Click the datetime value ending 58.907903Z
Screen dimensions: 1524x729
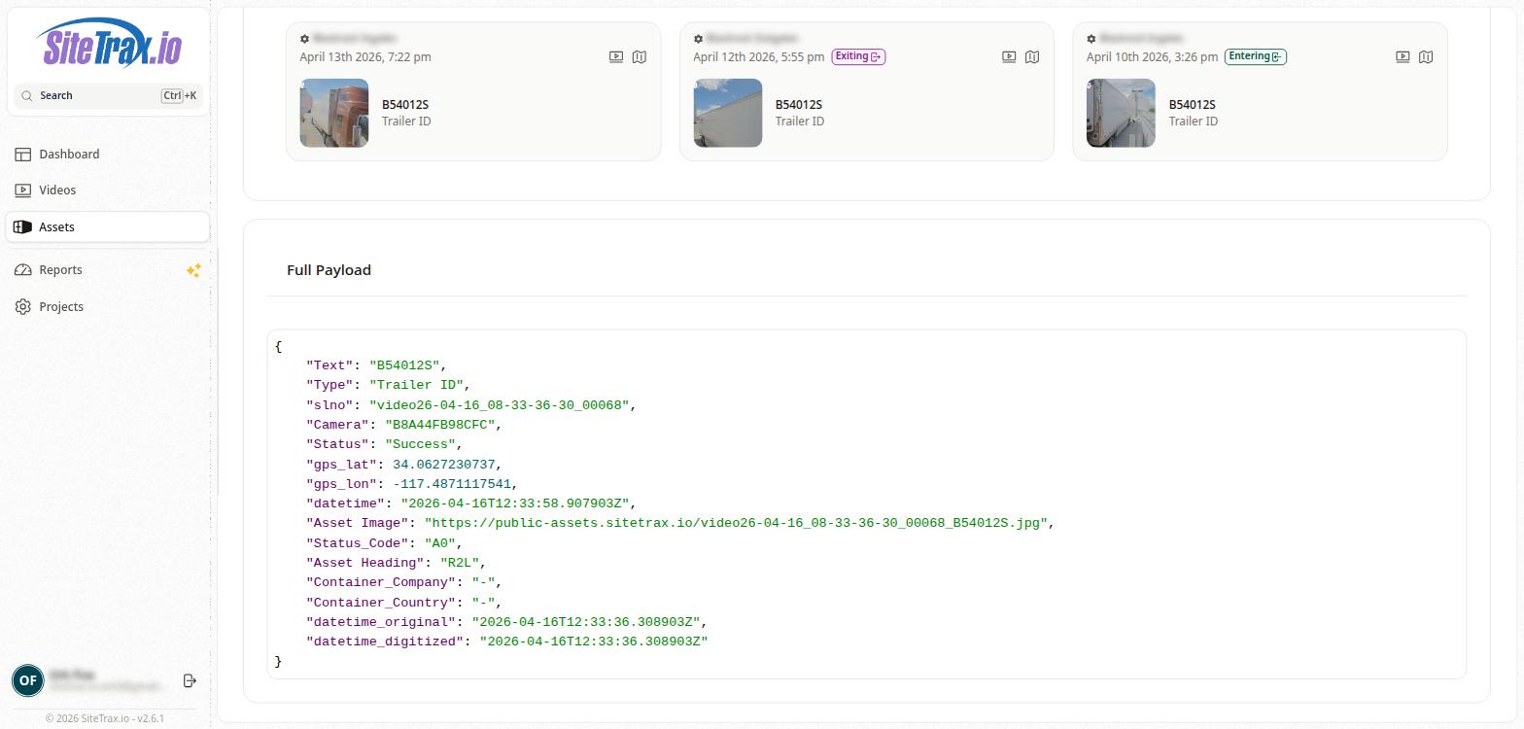[515, 503]
